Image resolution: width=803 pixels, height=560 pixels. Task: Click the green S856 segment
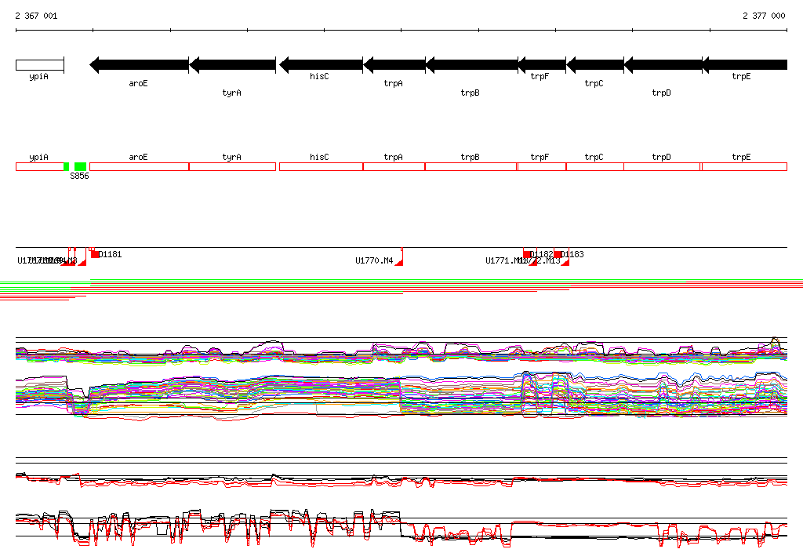(80, 166)
